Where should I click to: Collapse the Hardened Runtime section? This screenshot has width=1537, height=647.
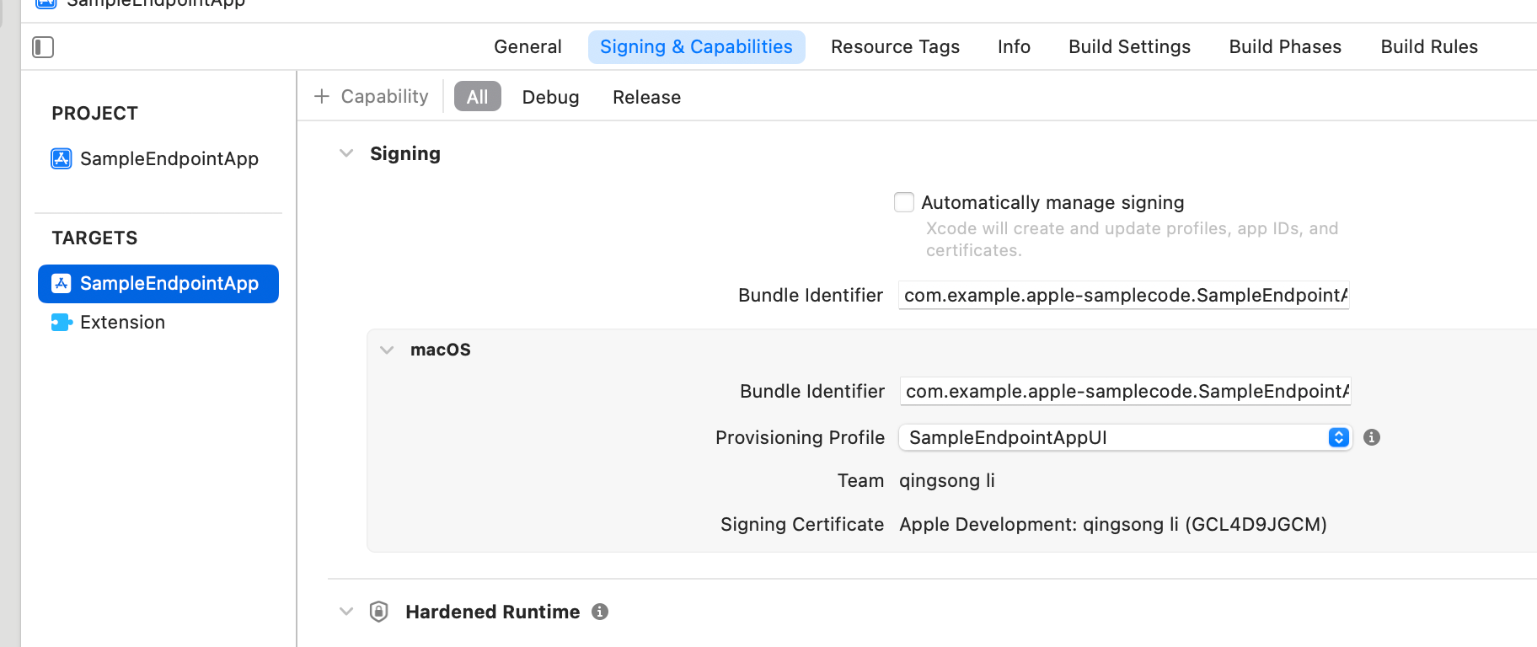[x=346, y=612]
